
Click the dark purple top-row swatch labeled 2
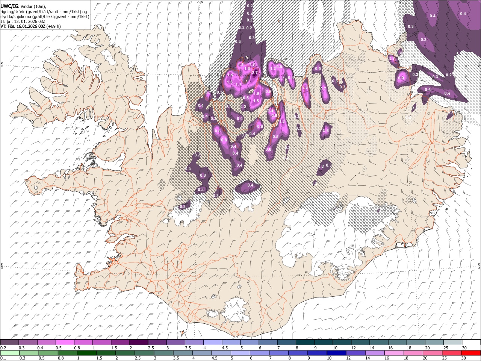138,342
